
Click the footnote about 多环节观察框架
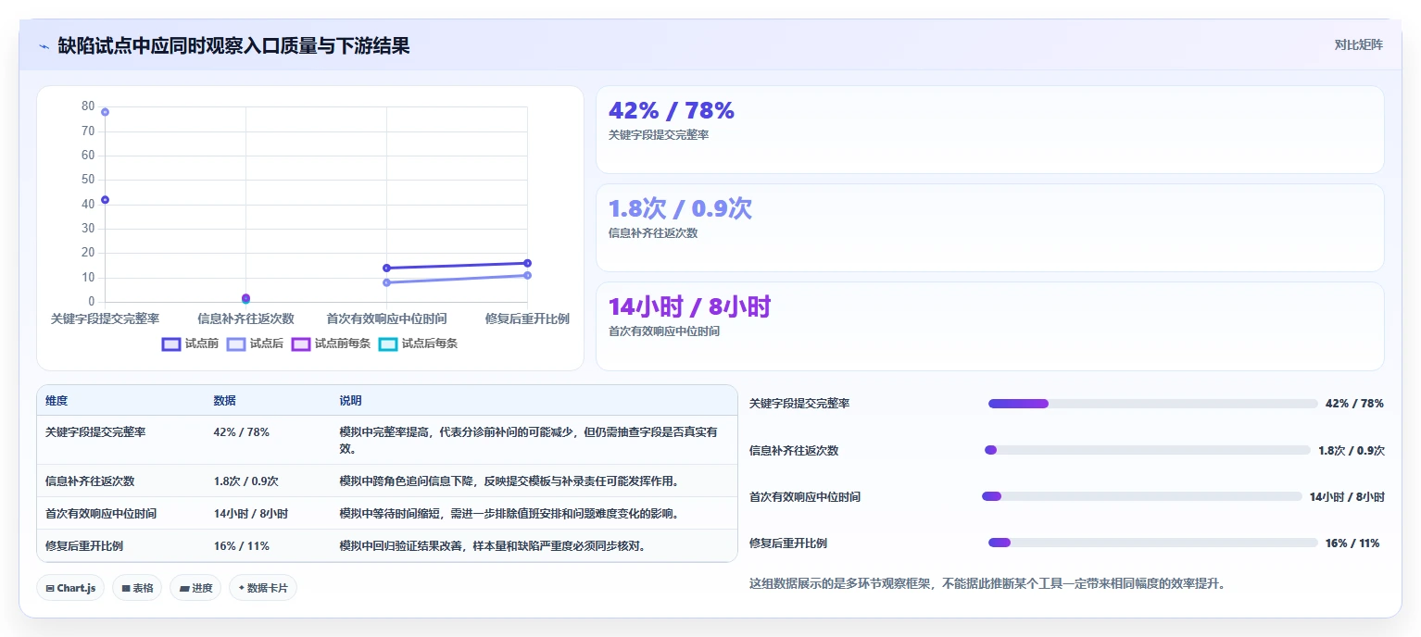point(987,584)
